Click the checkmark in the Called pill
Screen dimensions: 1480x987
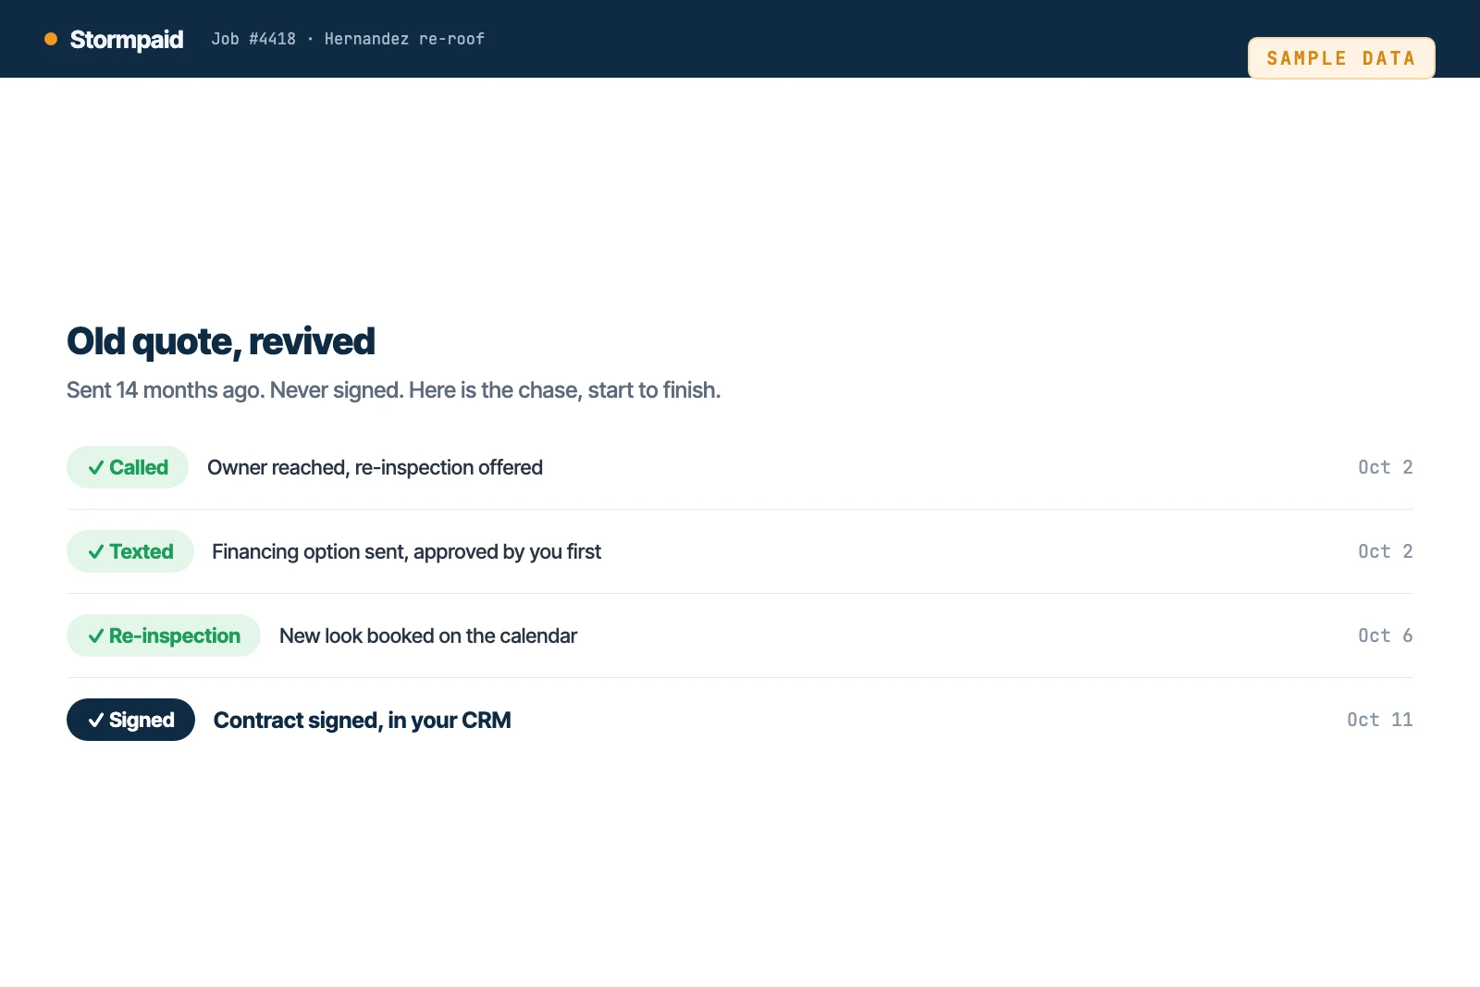tap(95, 468)
